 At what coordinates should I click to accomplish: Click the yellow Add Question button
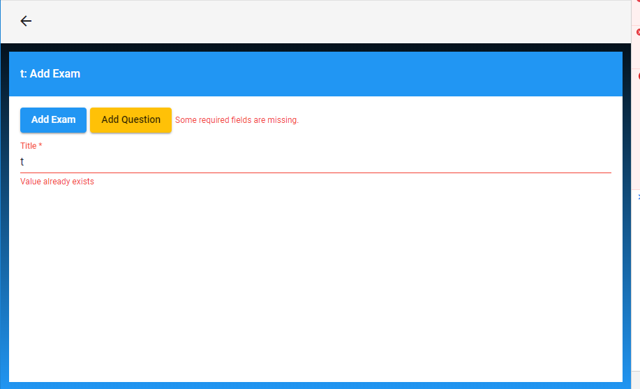[x=131, y=120]
